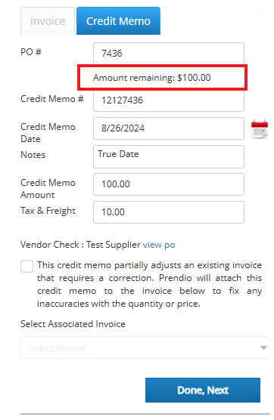This screenshot has height=420, width=274.
Task: Select the Credit Memo Date input field
Action: 169,128
